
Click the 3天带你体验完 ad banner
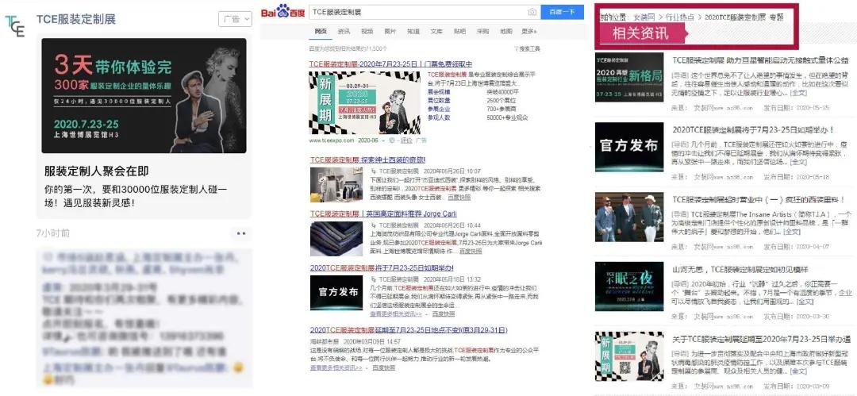point(144,95)
